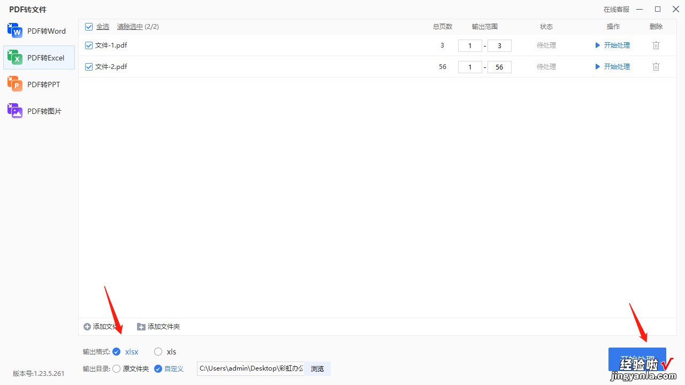
Task: Delete 文件-1.pdf with its trash icon
Action: click(656, 45)
